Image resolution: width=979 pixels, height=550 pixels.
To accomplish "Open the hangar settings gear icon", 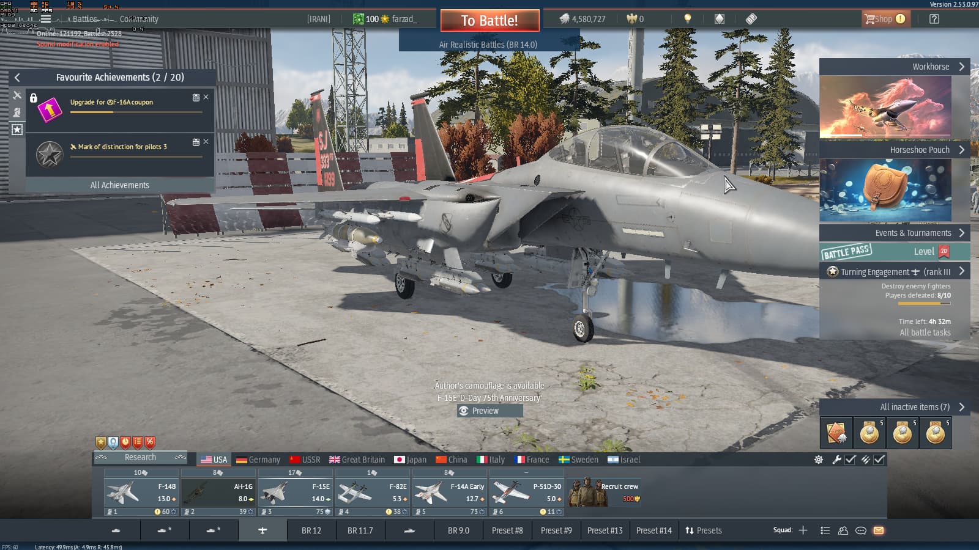I will [819, 460].
